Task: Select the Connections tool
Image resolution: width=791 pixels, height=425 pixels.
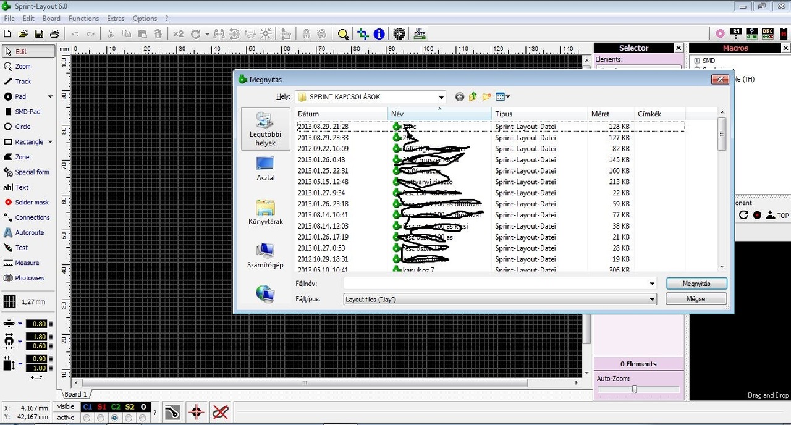Action: (x=28, y=217)
